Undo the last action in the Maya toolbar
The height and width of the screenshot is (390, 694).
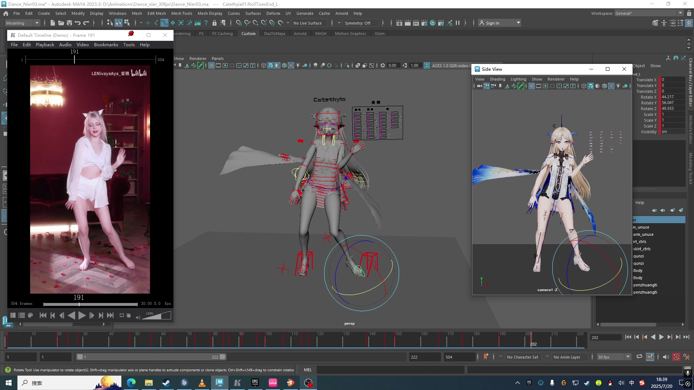(x=78, y=23)
